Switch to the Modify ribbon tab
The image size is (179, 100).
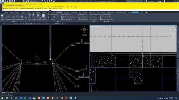pyautogui.click(x=23, y=12)
